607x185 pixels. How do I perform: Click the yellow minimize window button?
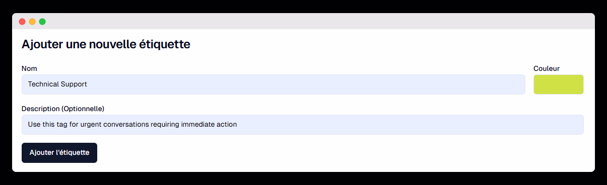(x=32, y=22)
